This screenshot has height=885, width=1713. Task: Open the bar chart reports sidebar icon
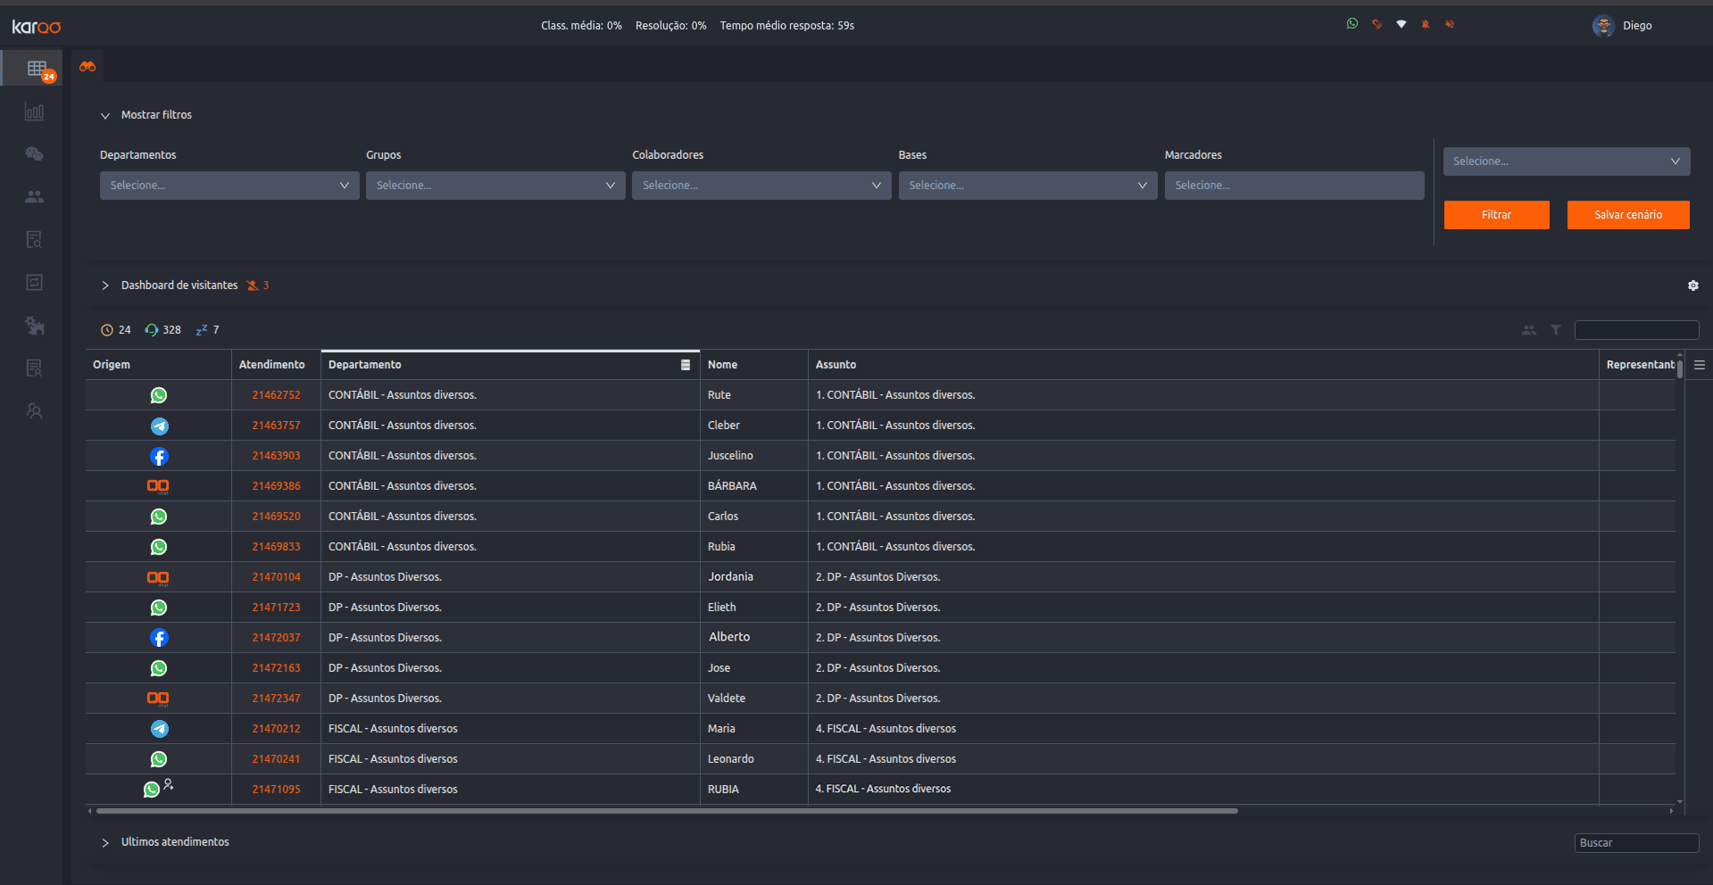click(34, 112)
